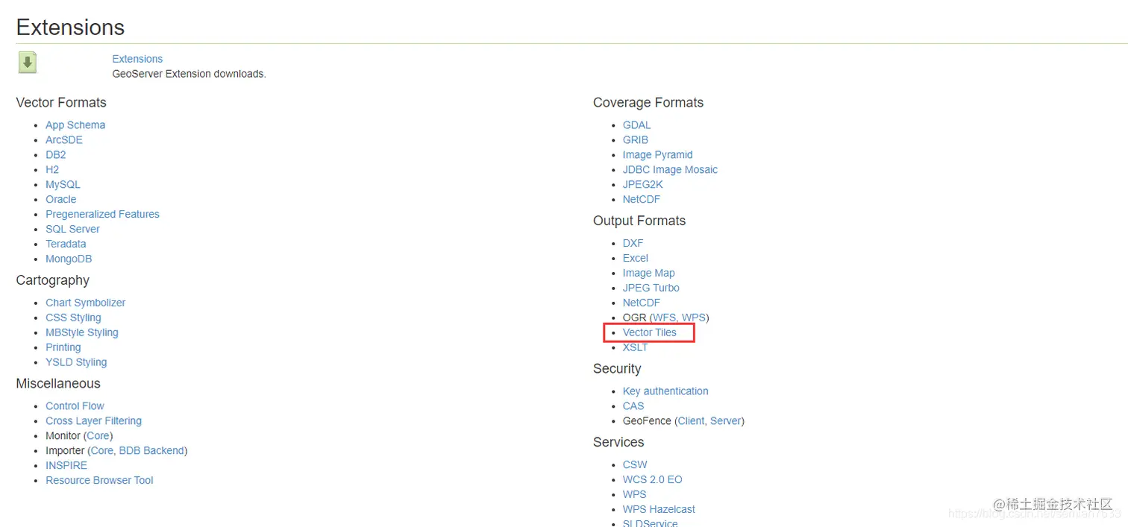Image resolution: width=1128 pixels, height=527 pixels.
Task: Open the H2 extension link
Action: coord(52,170)
